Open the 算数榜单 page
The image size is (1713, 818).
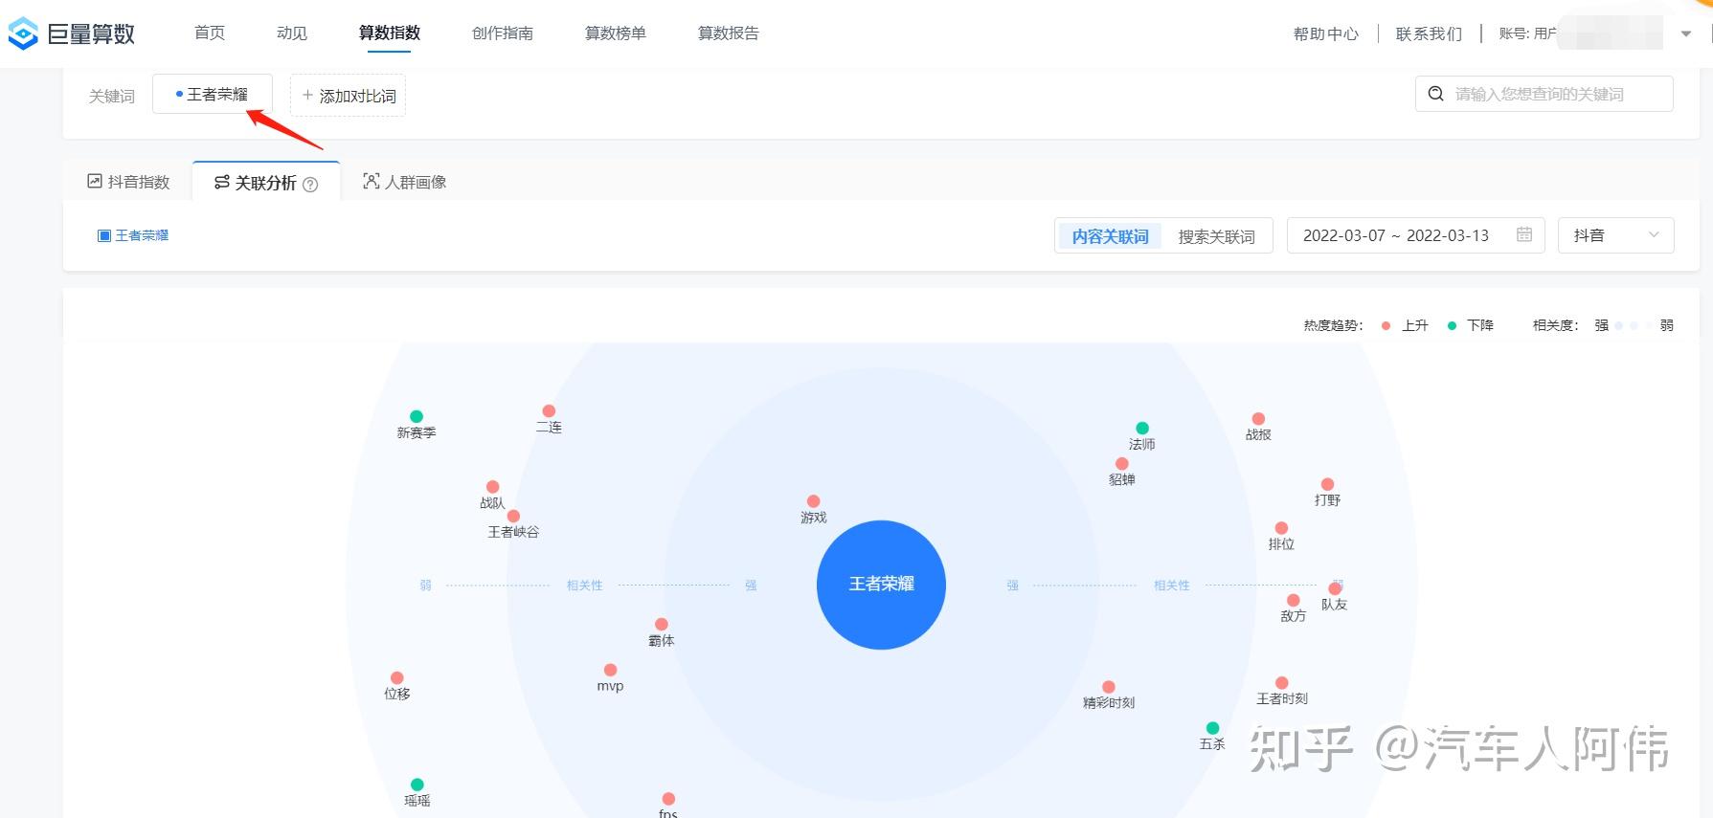point(616,33)
